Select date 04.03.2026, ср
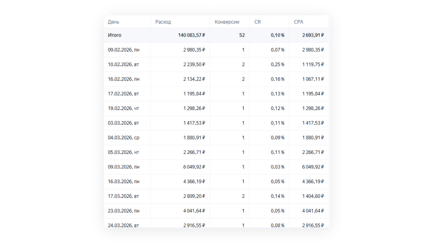 (124, 138)
